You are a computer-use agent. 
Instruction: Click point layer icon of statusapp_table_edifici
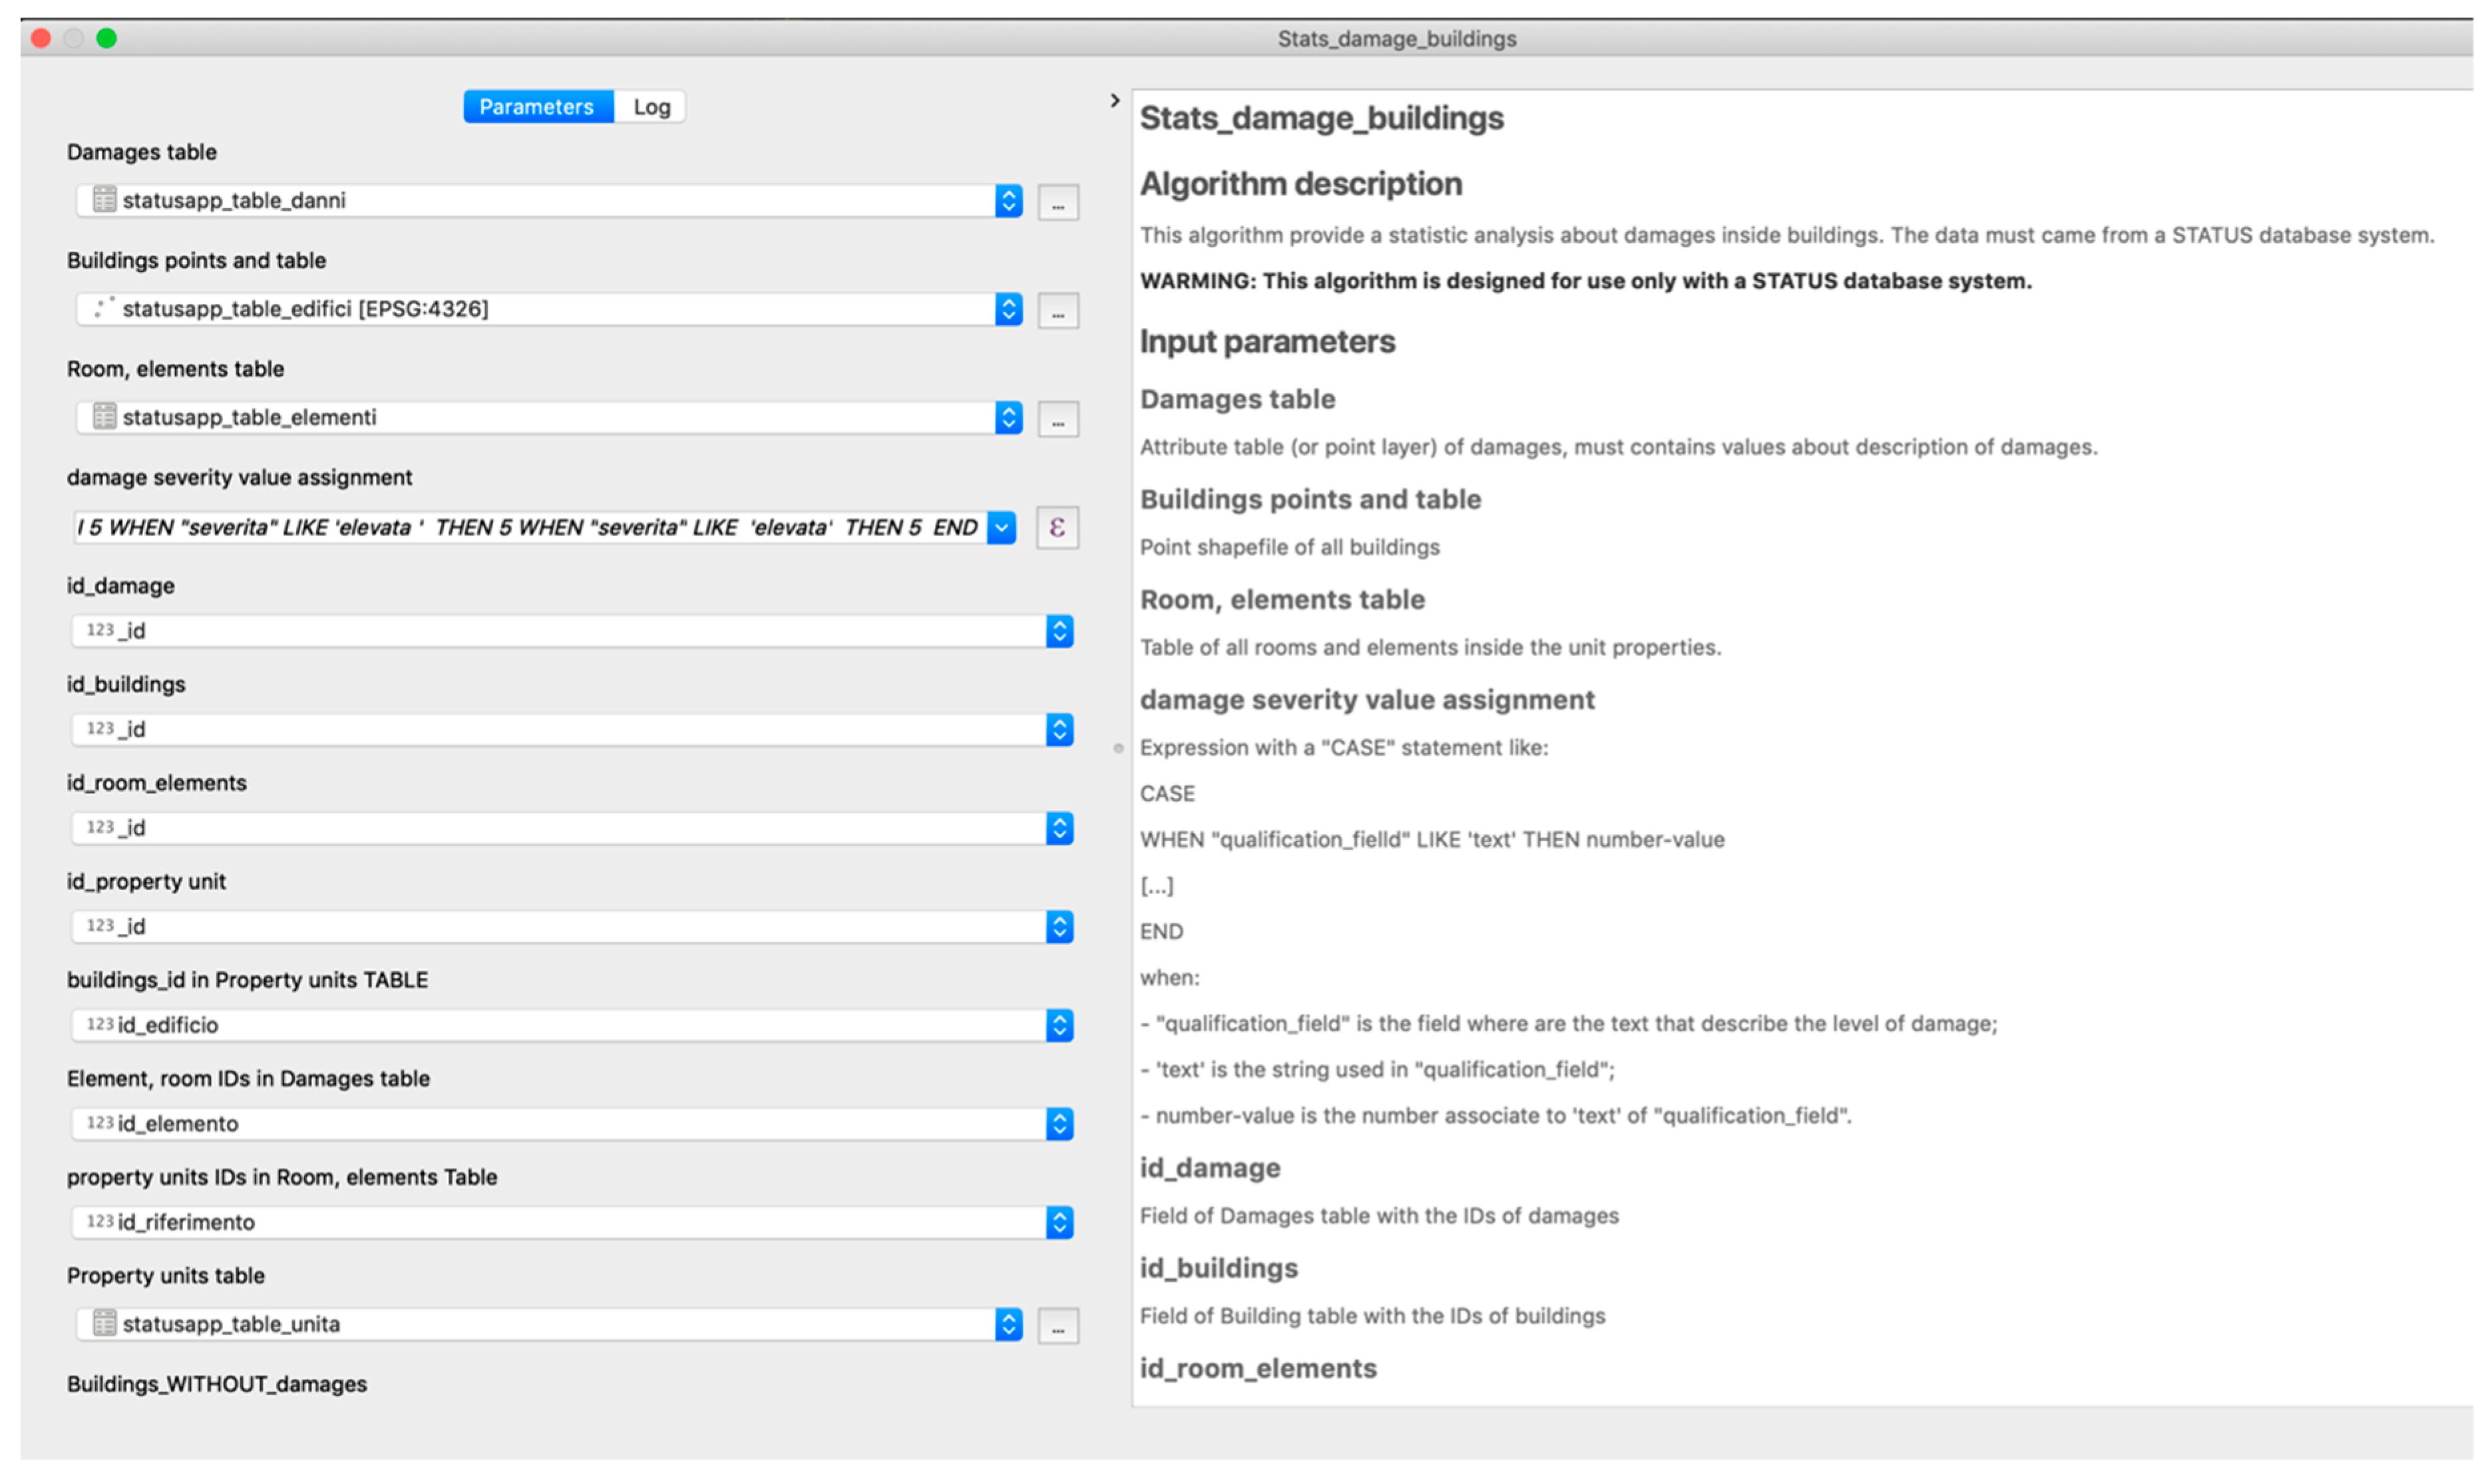[x=104, y=308]
